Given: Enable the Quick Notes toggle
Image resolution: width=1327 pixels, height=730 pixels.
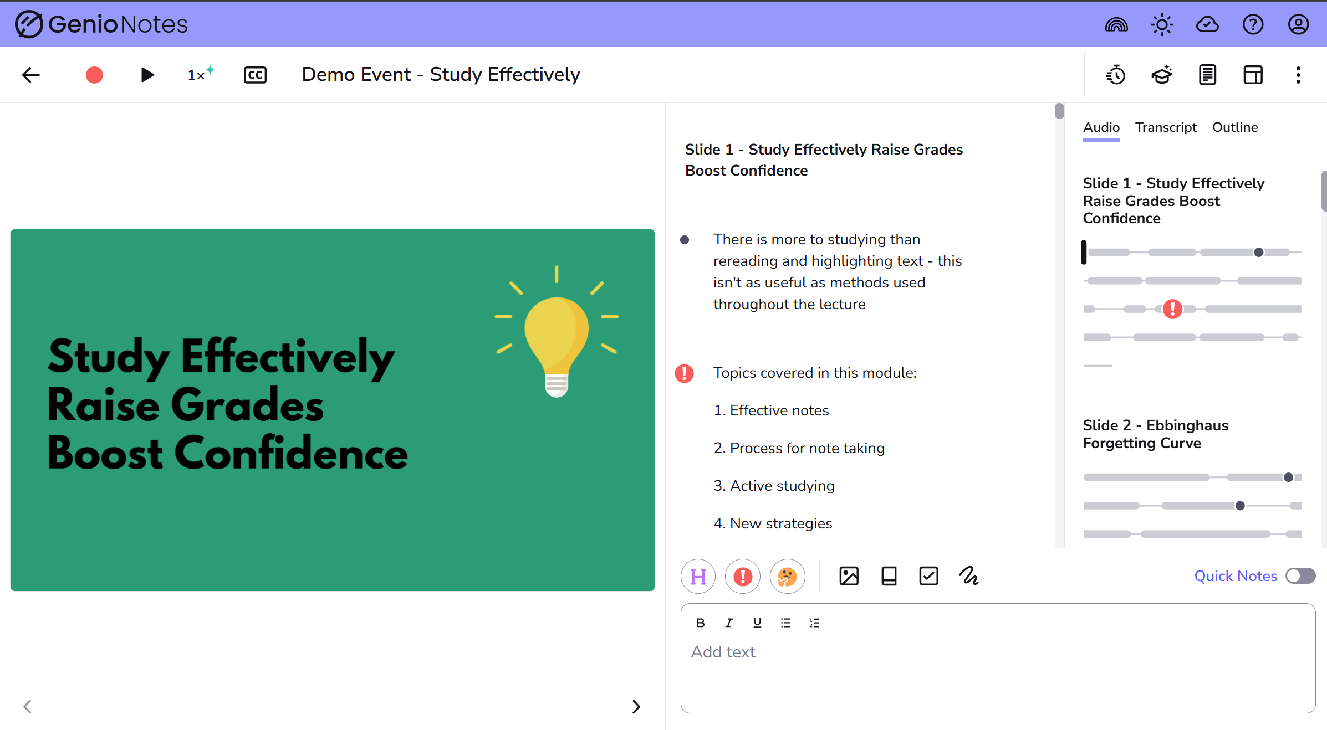Looking at the screenshot, I should [1300, 576].
